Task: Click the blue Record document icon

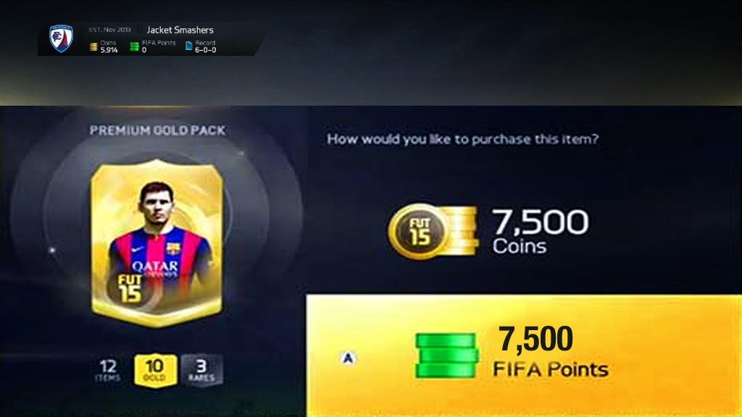Action: (189, 46)
